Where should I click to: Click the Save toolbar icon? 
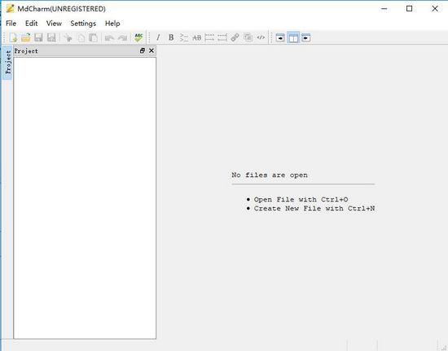38,37
